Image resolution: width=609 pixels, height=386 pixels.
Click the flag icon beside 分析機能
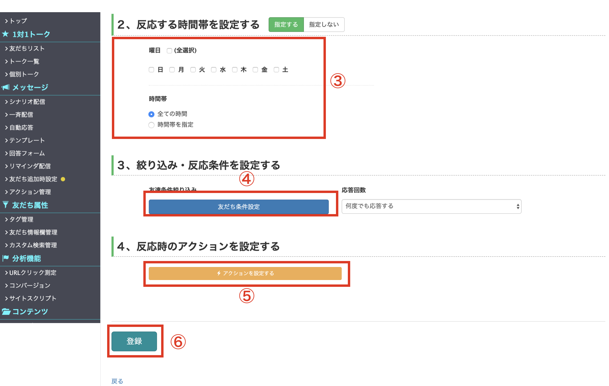[x=5, y=258]
